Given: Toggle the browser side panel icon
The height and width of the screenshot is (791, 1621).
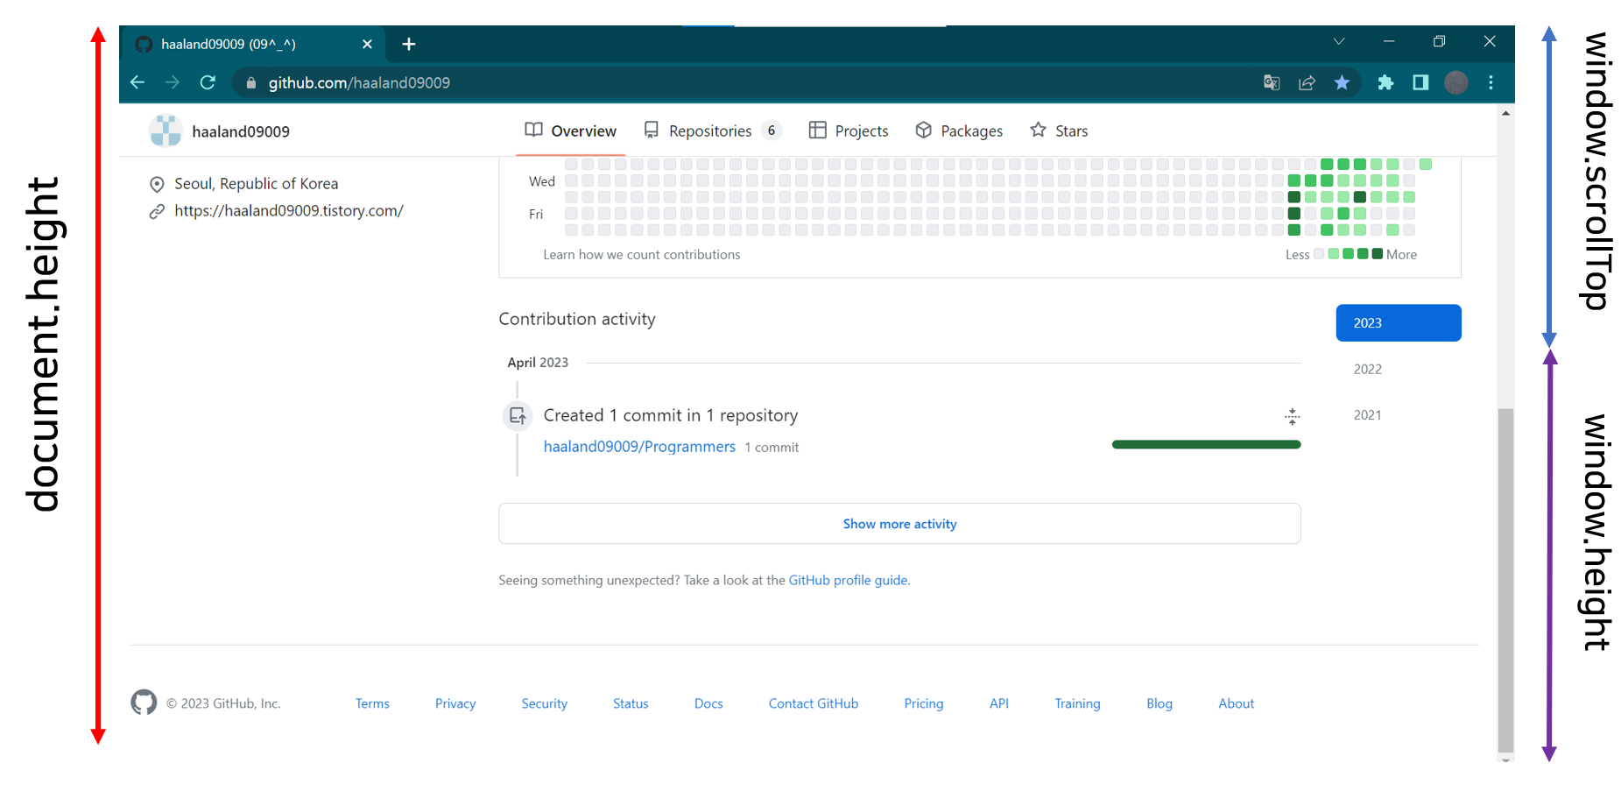Looking at the screenshot, I should 1420,82.
